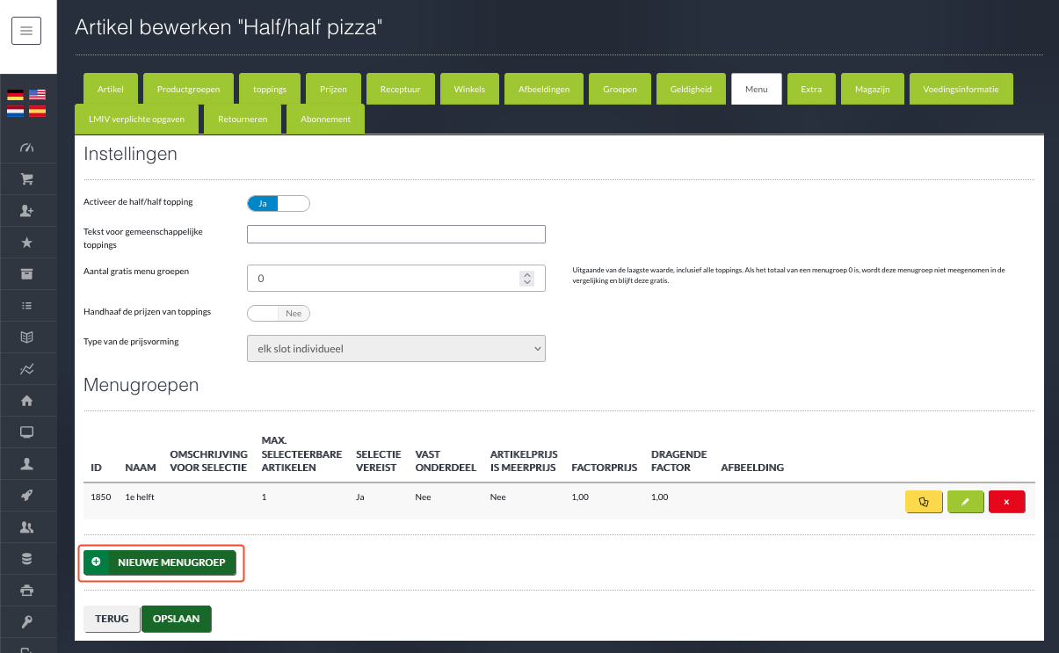The width and height of the screenshot is (1059, 653).
Task: Open the Prijzen tab
Action: tap(333, 90)
